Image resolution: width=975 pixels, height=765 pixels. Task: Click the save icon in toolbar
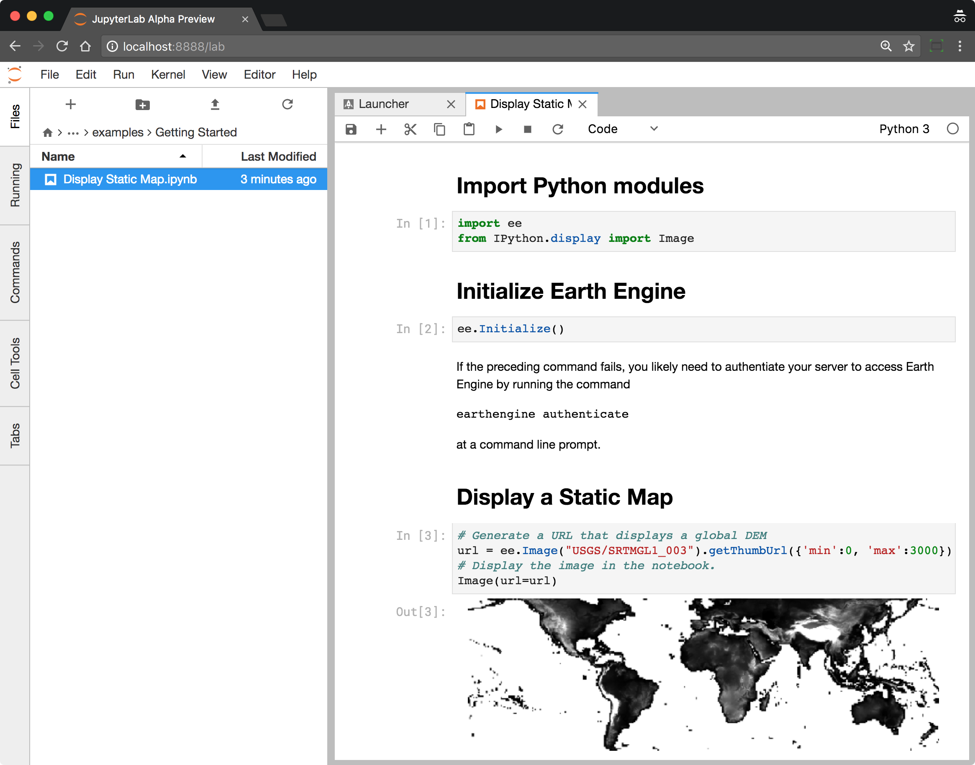click(x=352, y=129)
